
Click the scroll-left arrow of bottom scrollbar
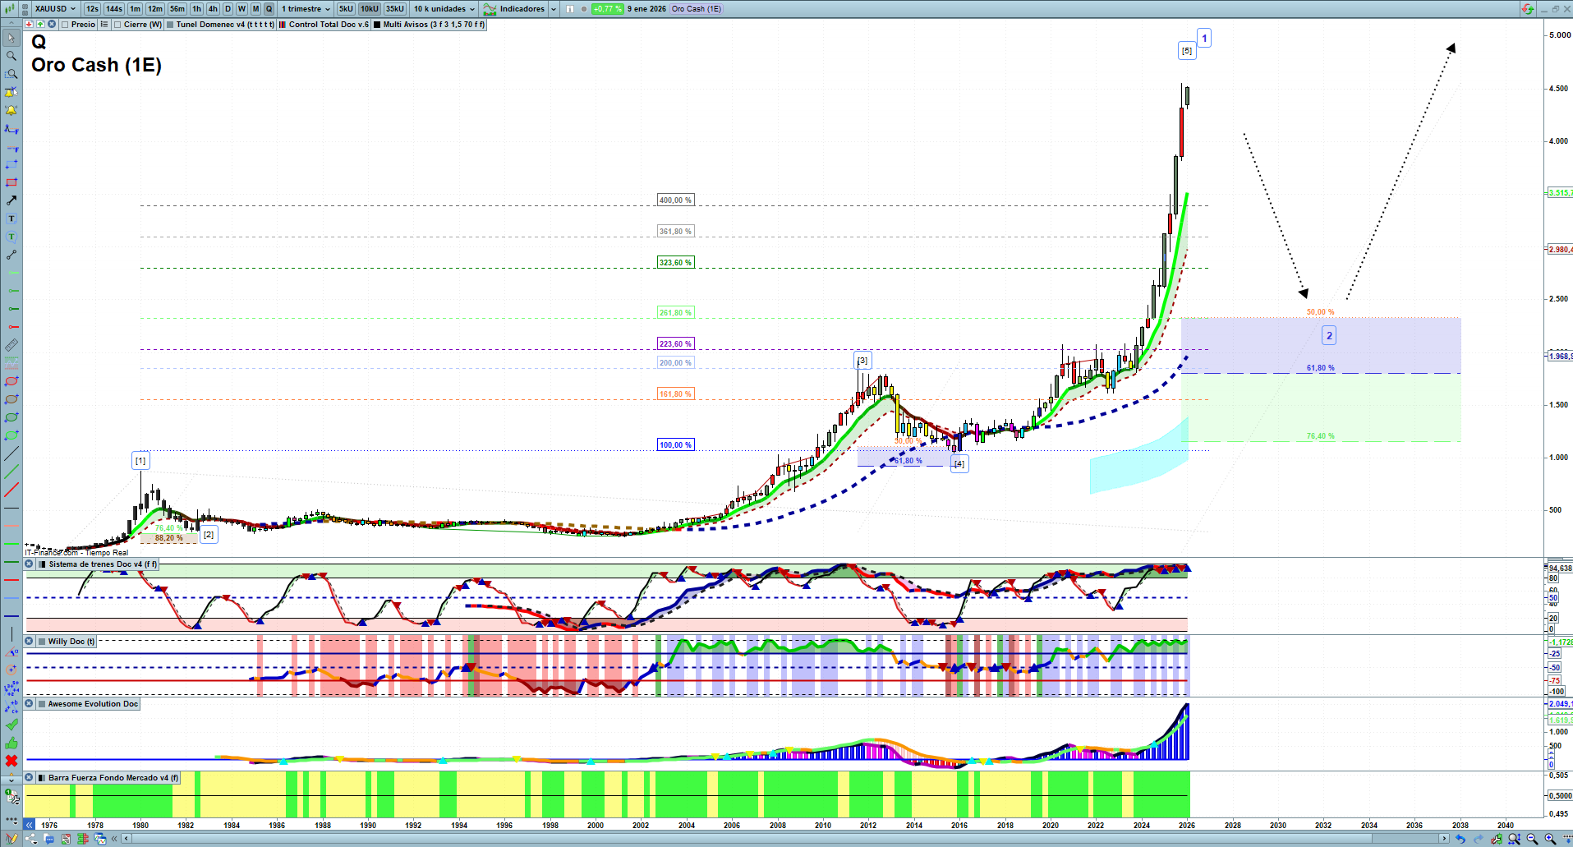pyautogui.click(x=126, y=839)
